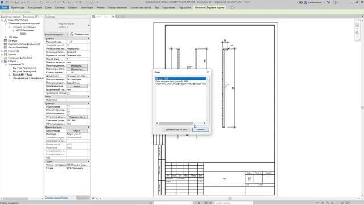This screenshot has height=205, width=364.
Task: Collapse the Phasing (Стадии) properties section
Action: tap(88, 161)
